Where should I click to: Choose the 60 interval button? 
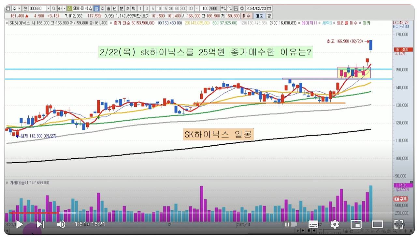[177, 8]
